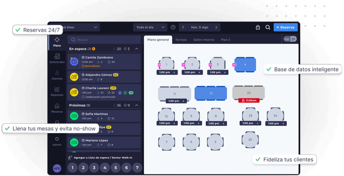Click the magnifier icon beside Reserva button
The image size is (344, 176).
click(x=268, y=27)
